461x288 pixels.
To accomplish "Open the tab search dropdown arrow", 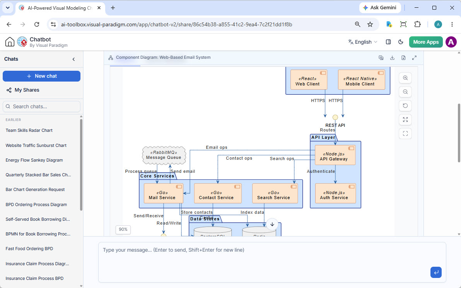I will click(8, 8).
